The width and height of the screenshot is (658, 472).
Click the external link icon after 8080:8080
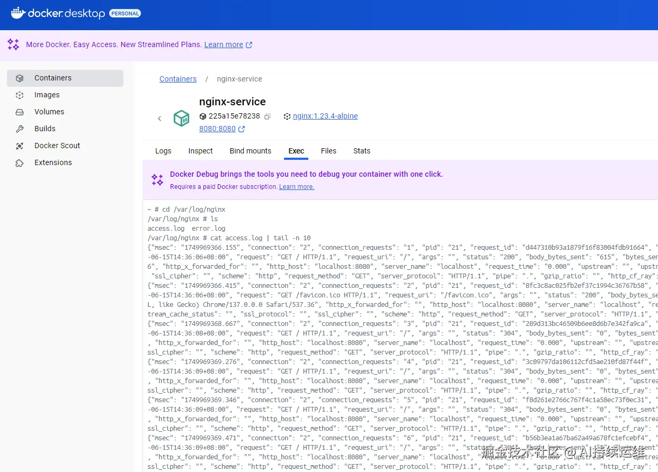pos(242,129)
